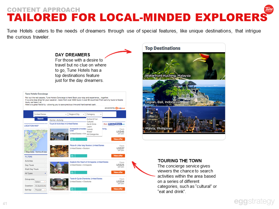Click the Pinterest Pin it button
The image size is (279, 209).
click(x=105, y=124)
